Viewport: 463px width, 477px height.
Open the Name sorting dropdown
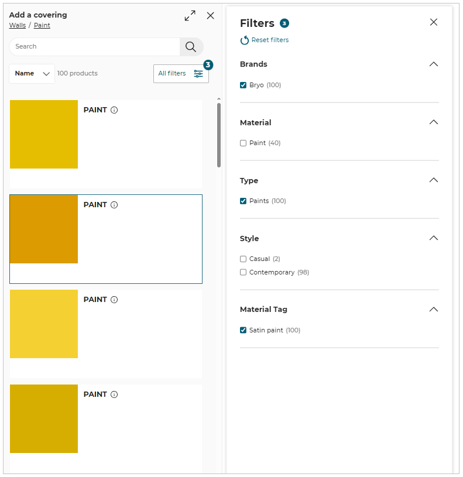[x=31, y=73]
